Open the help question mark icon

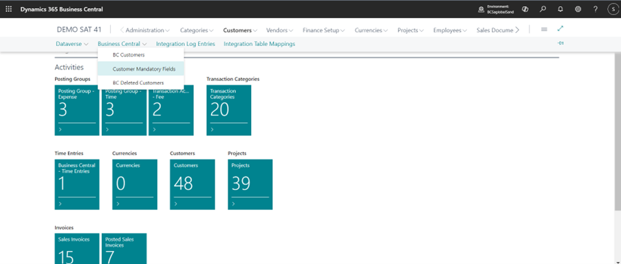596,9
